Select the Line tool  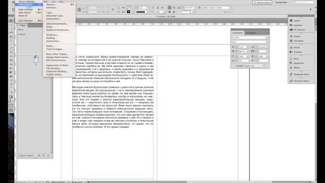11,45
